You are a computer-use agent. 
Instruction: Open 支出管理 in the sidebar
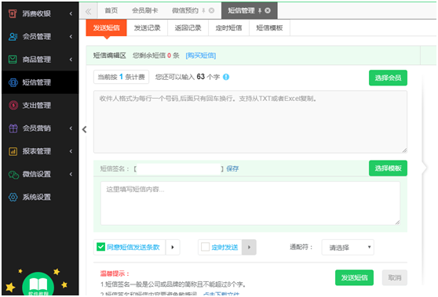coord(40,105)
